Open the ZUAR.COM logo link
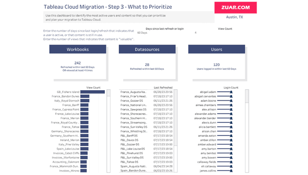This screenshot has width=308, height=175. click(x=235, y=8)
